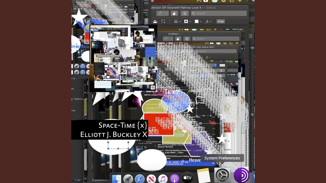Open highlight pen dropdown arrow in Gwyneth window
This screenshot has height=183, width=326.
pyautogui.click(x=166, y=13)
